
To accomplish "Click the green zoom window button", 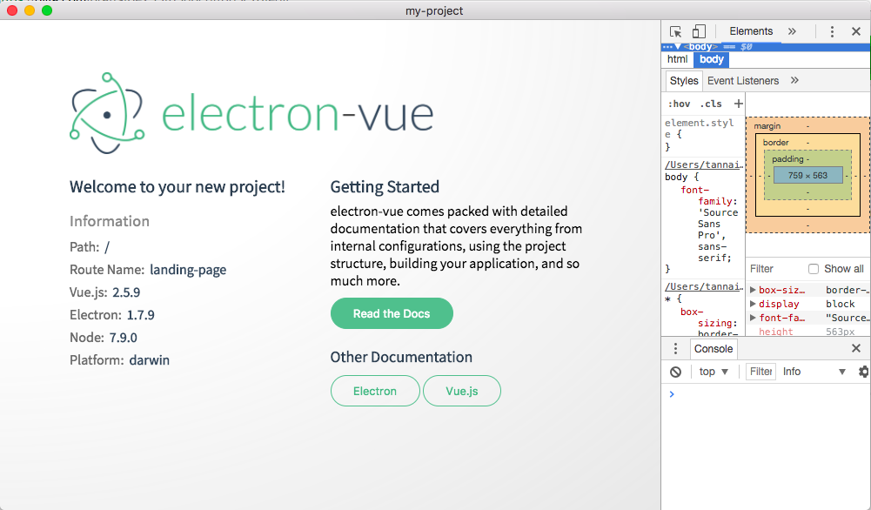I will tap(47, 10).
